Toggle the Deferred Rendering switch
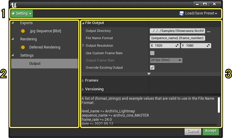This screenshot has width=232, height=138. coord(22,47)
